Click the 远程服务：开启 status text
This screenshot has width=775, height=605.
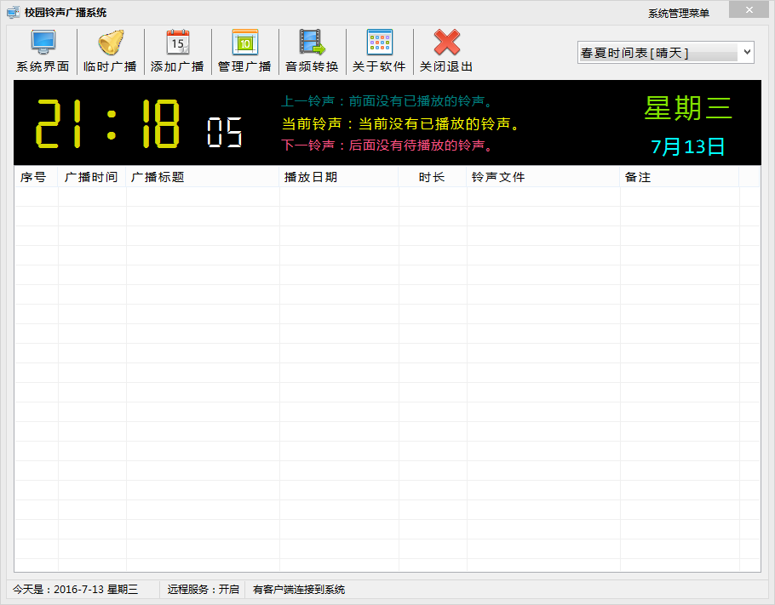point(203,589)
